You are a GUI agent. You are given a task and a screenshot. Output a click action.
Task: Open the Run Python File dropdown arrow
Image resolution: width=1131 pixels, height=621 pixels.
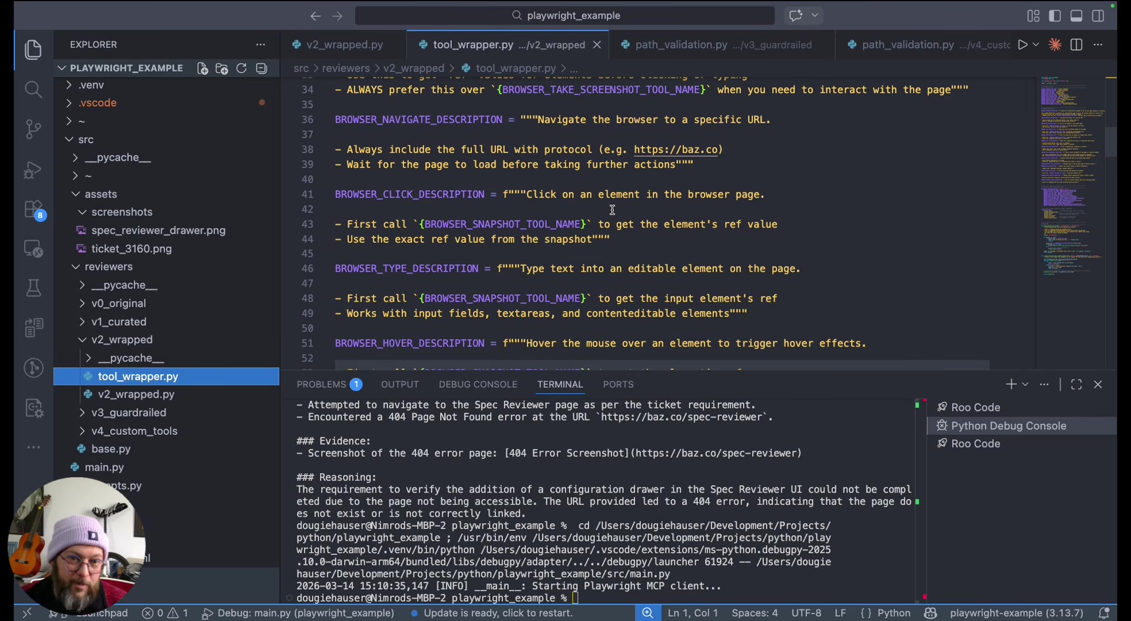click(1037, 44)
